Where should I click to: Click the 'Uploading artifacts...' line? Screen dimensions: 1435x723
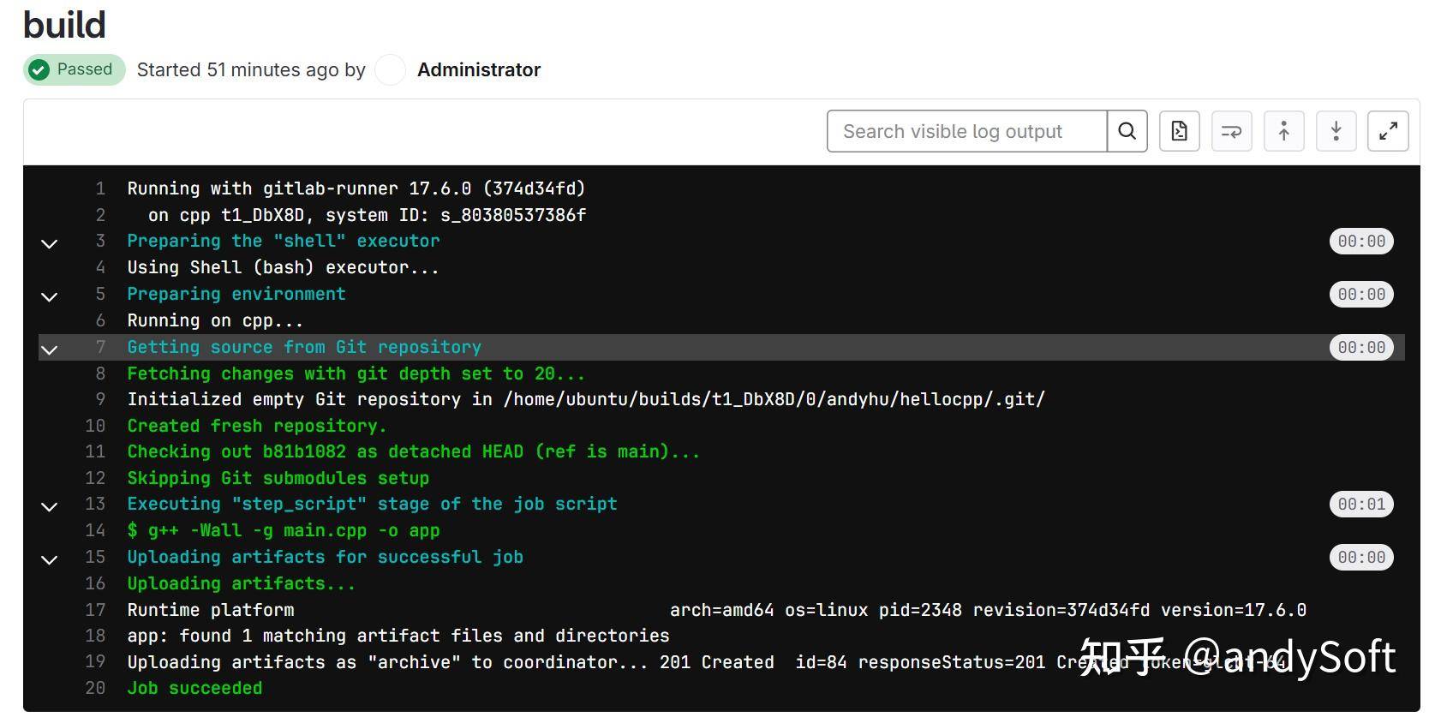[241, 583]
